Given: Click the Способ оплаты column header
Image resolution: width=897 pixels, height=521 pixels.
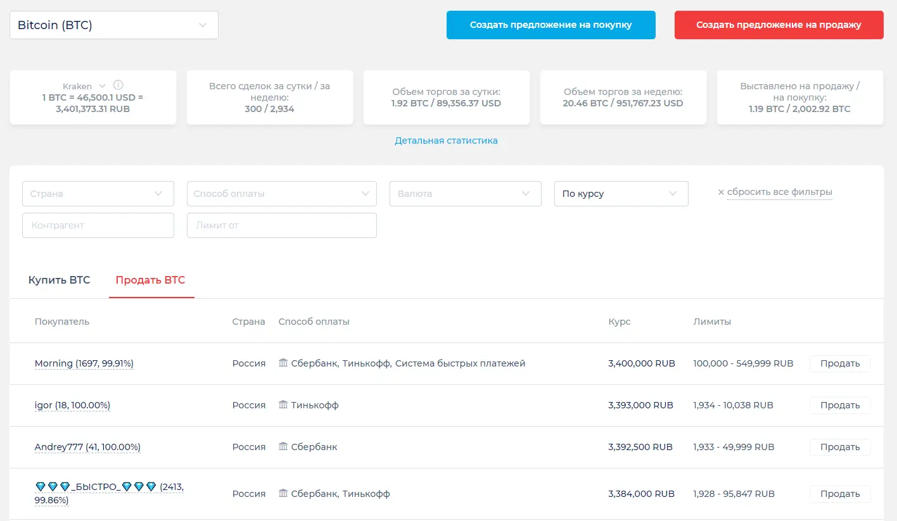Looking at the screenshot, I should pos(314,322).
